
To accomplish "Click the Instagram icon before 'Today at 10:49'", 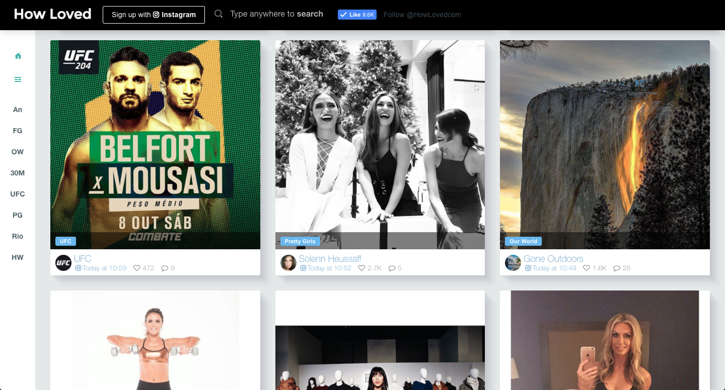I will point(528,268).
